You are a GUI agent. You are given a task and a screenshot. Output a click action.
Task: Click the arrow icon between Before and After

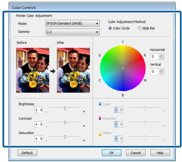pos(53,71)
